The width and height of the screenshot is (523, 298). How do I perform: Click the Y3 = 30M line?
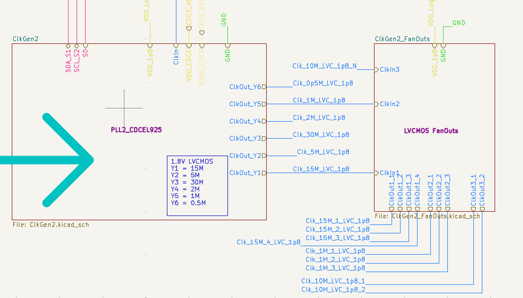(x=187, y=182)
